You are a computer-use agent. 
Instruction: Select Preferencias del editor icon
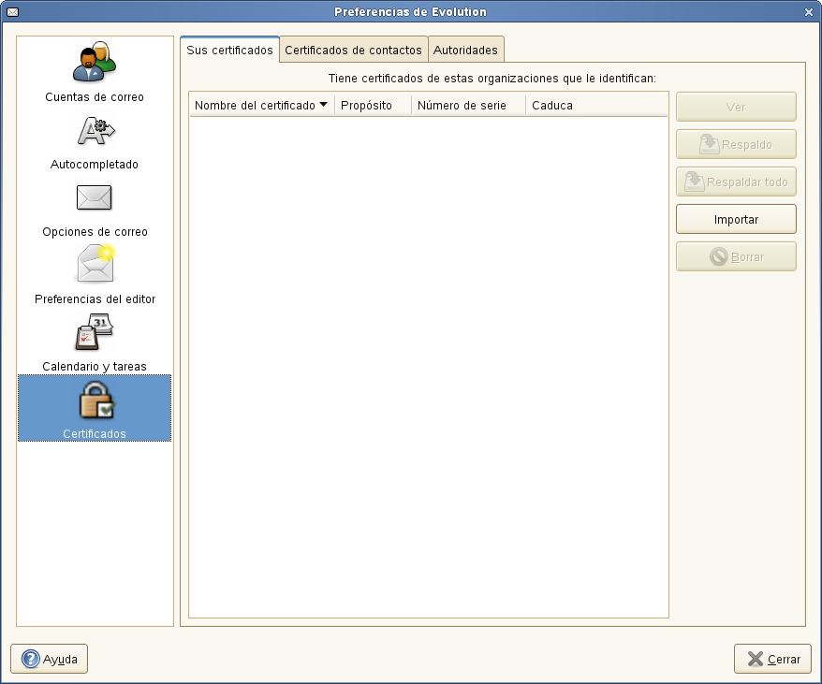pyautogui.click(x=95, y=264)
